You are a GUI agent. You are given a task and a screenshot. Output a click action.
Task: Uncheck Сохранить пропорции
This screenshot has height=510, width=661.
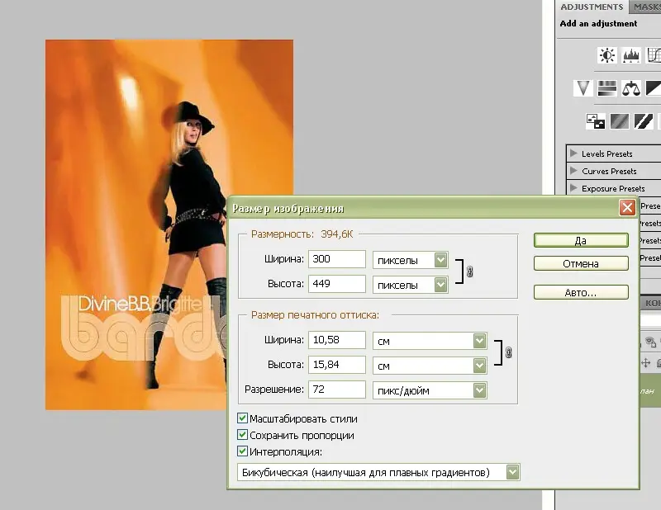click(x=242, y=435)
